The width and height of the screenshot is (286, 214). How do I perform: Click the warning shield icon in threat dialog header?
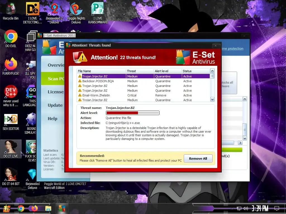click(x=80, y=57)
